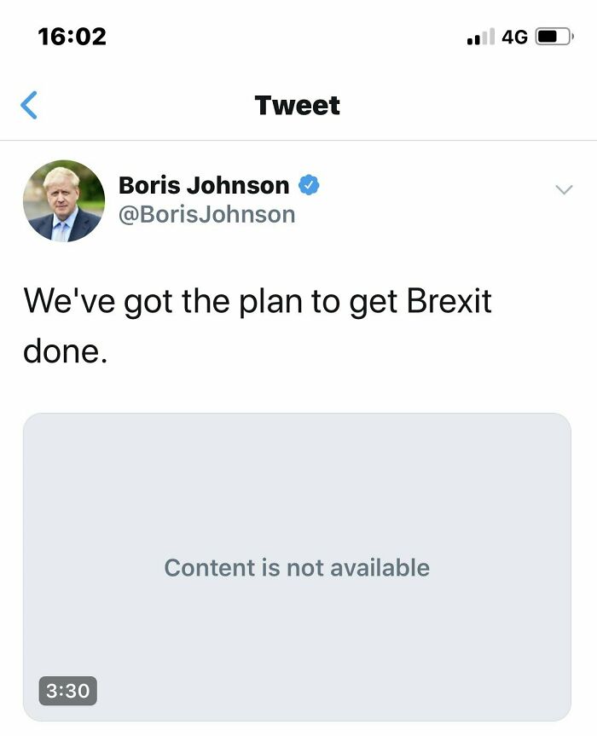This screenshot has width=597, height=736.
Task: Tap the top edge of the media card
Action: 297,417
